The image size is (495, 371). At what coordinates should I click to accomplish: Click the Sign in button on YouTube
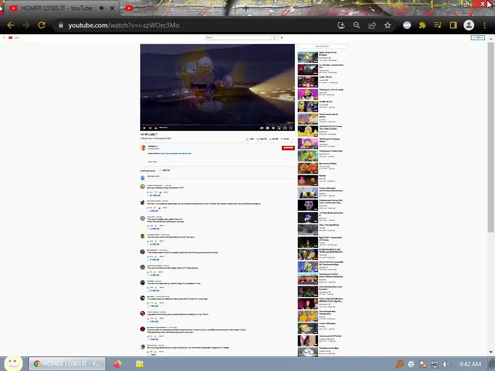478,38
